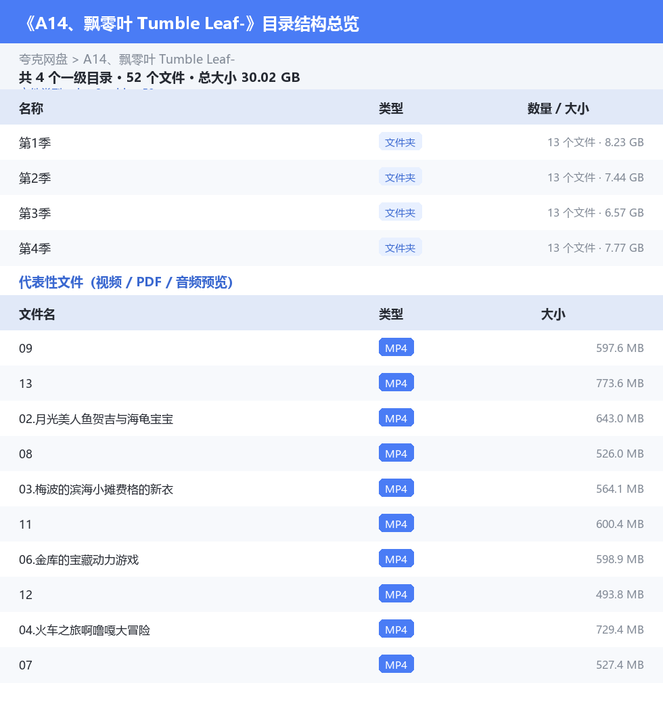Click the 527.4 MB size value
This screenshot has width=663, height=704.
620,665
